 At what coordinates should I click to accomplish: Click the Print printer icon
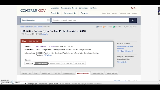(x=97, y=27)
